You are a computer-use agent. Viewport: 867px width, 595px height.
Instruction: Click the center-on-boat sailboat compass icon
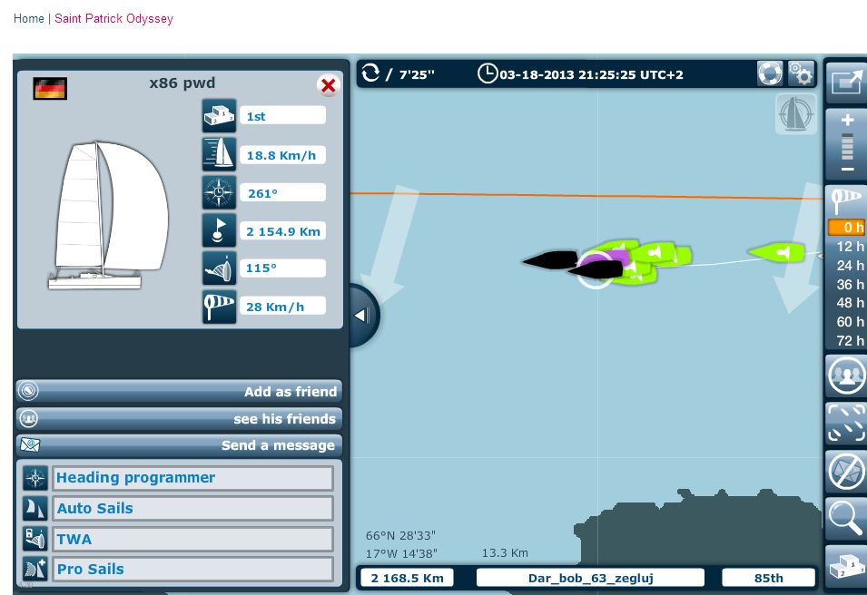click(795, 114)
